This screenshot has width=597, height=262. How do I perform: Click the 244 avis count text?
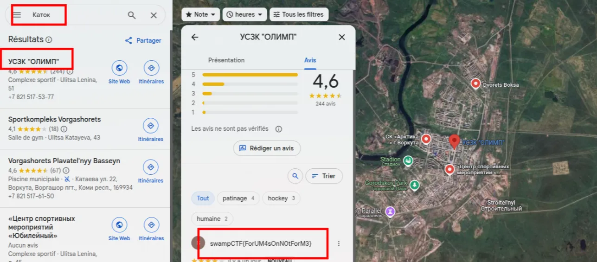326,104
